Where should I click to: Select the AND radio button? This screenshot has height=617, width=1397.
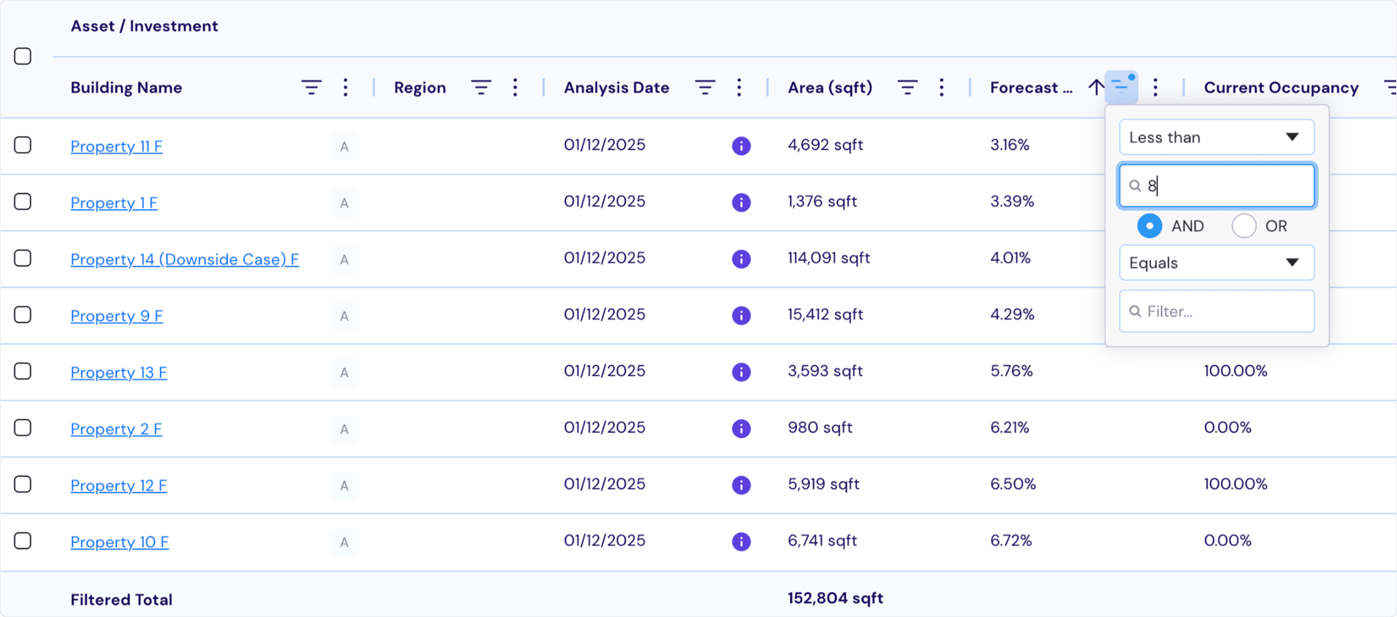point(1149,226)
